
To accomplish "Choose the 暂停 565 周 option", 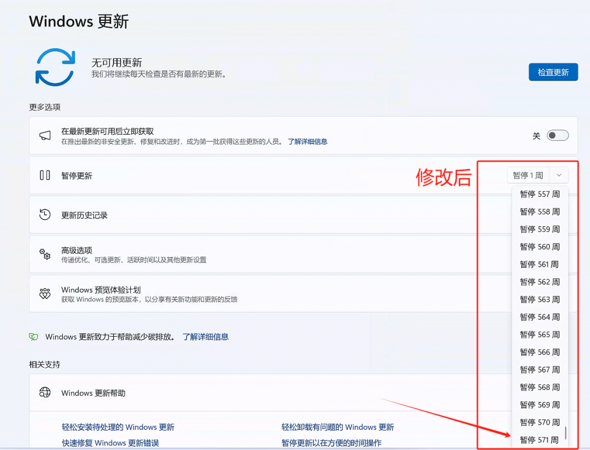I will point(540,334).
